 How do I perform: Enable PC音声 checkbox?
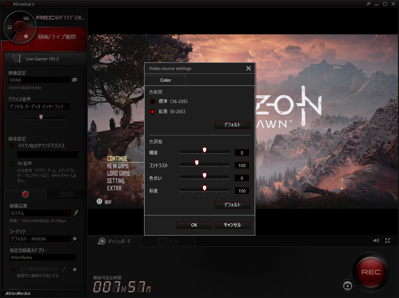pos(12,164)
